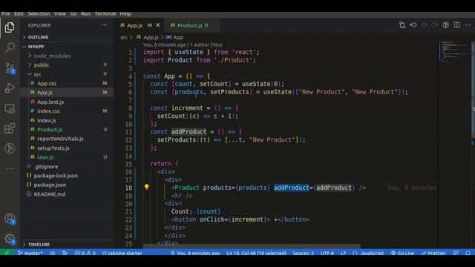The width and height of the screenshot is (475, 267).
Task: Switch to the App.js tab
Action: click(x=135, y=25)
